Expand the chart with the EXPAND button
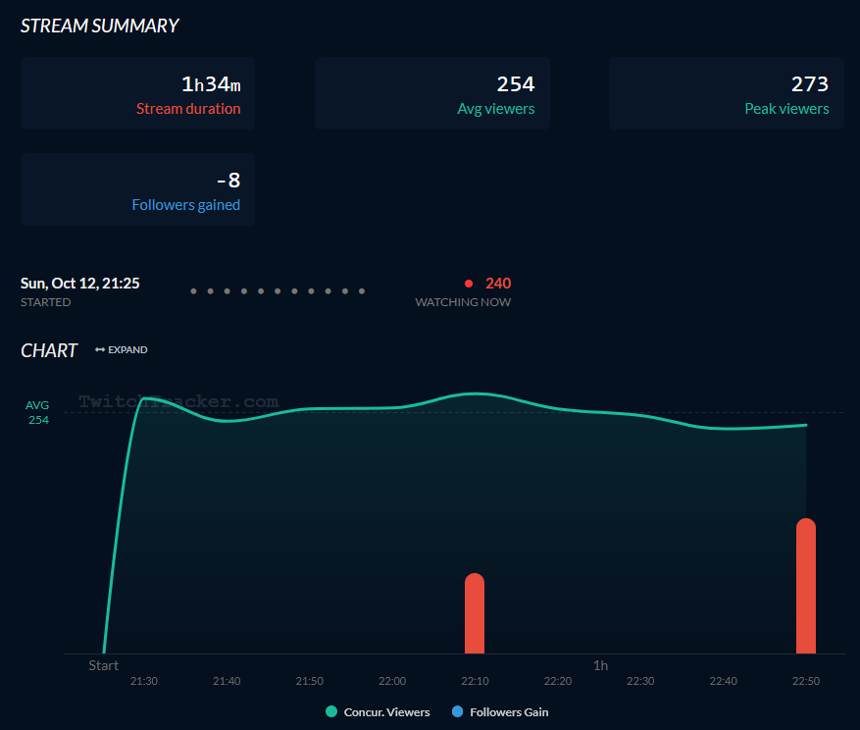The image size is (860, 730). (x=122, y=349)
